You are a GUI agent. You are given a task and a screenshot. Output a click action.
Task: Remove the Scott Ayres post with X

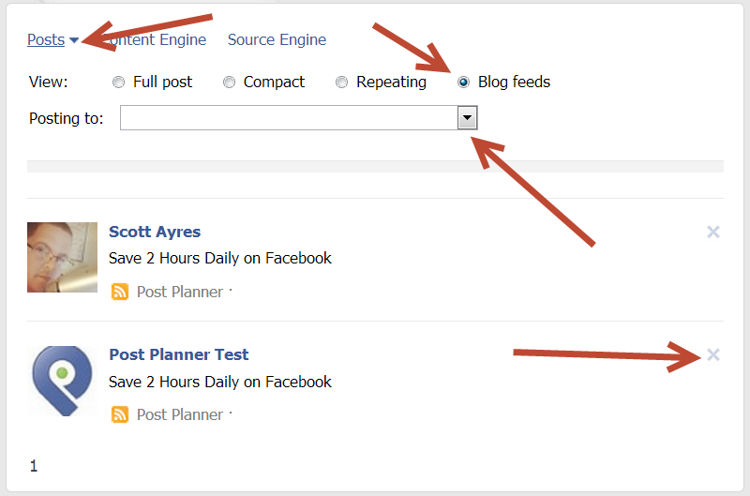point(712,232)
